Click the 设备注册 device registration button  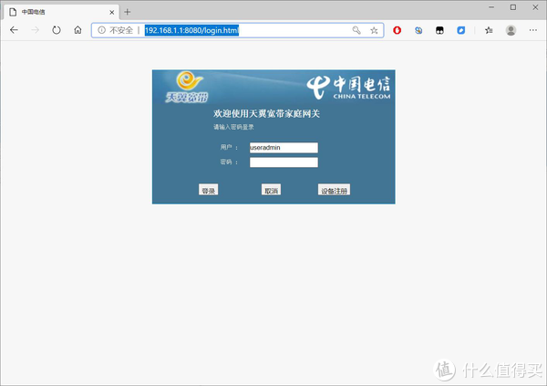tap(334, 191)
